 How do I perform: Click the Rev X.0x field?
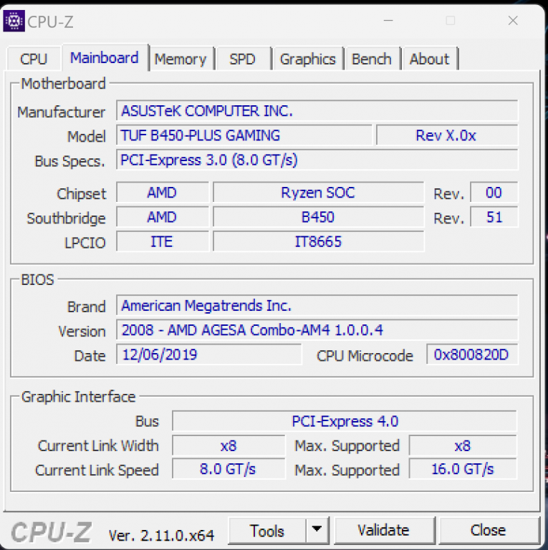pyautogui.click(x=447, y=135)
